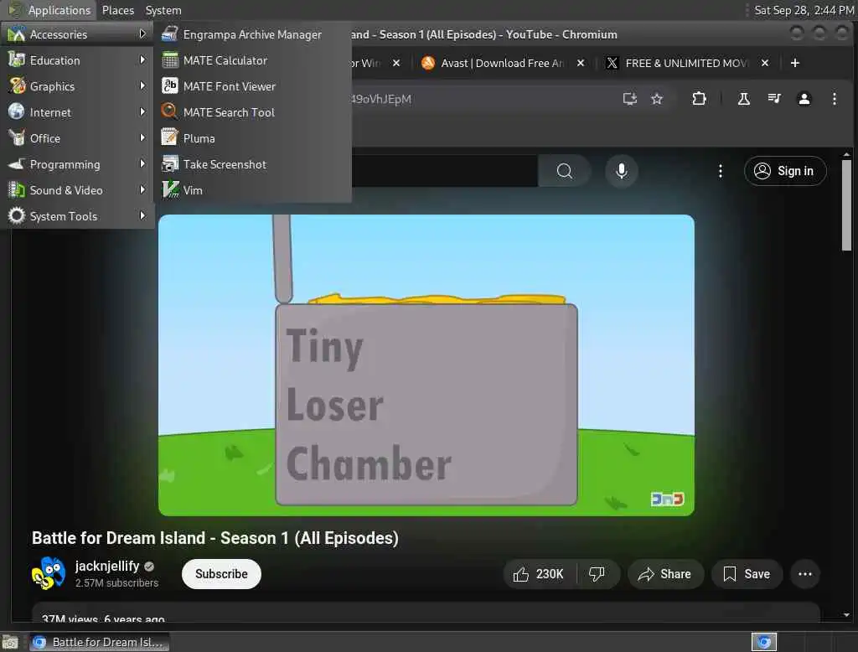Click the YouTube search input field
The image size is (858, 652).
[x=445, y=171]
